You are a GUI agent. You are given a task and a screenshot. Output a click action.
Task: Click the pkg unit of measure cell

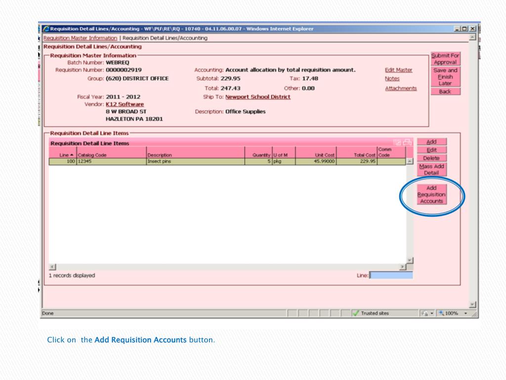click(284, 161)
